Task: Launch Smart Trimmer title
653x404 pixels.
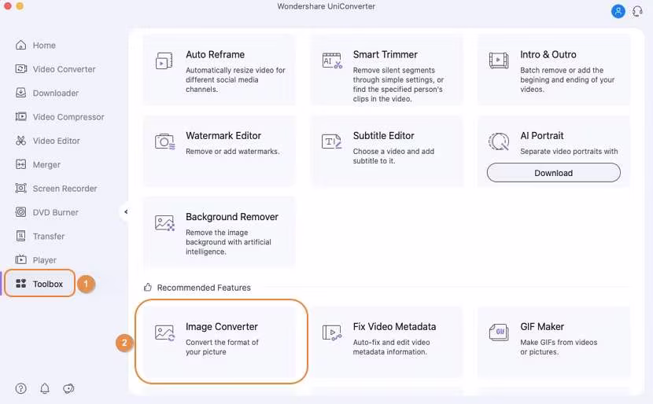Action: tap(386, 54)
